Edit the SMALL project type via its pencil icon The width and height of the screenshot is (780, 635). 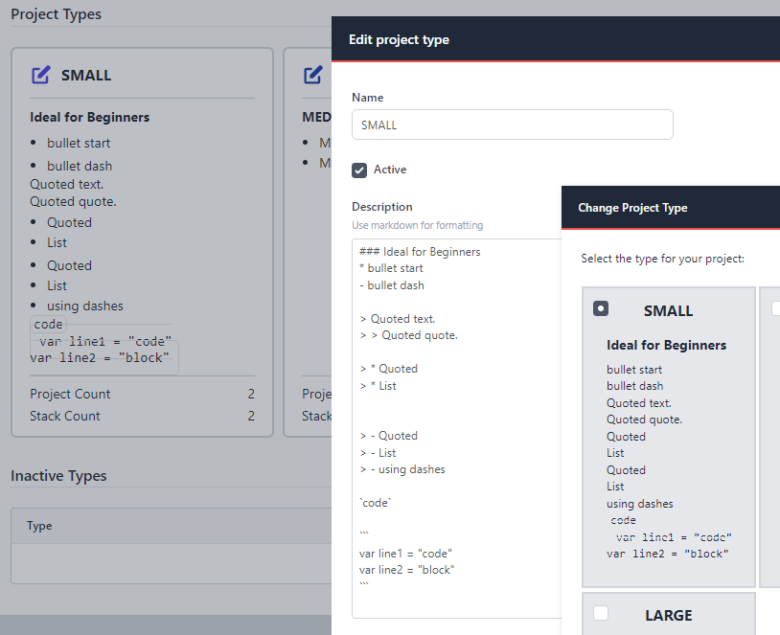coord(39,75)
